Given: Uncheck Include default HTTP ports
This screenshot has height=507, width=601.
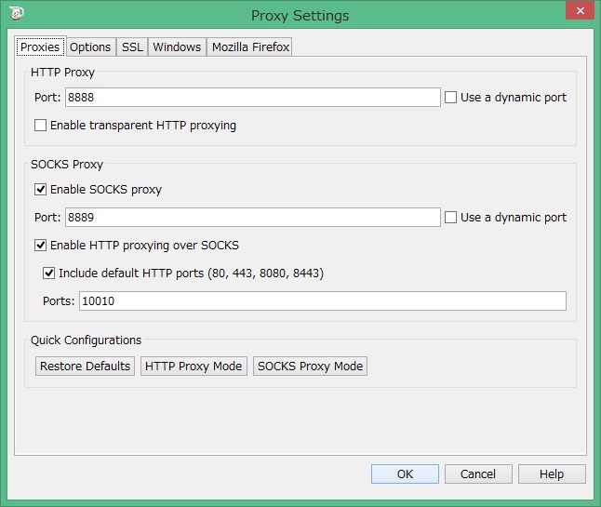Looking at the screenshot, I should 49,273.
